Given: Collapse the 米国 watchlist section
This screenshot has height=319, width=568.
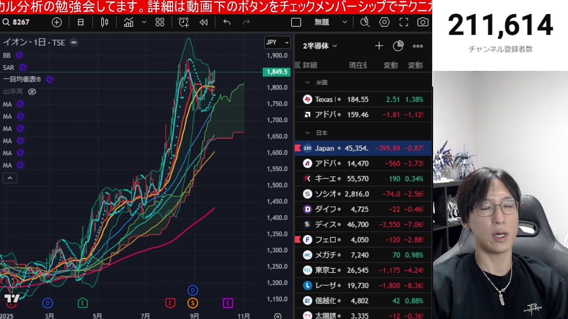Looking at the screenshot, I should [307, 82].
